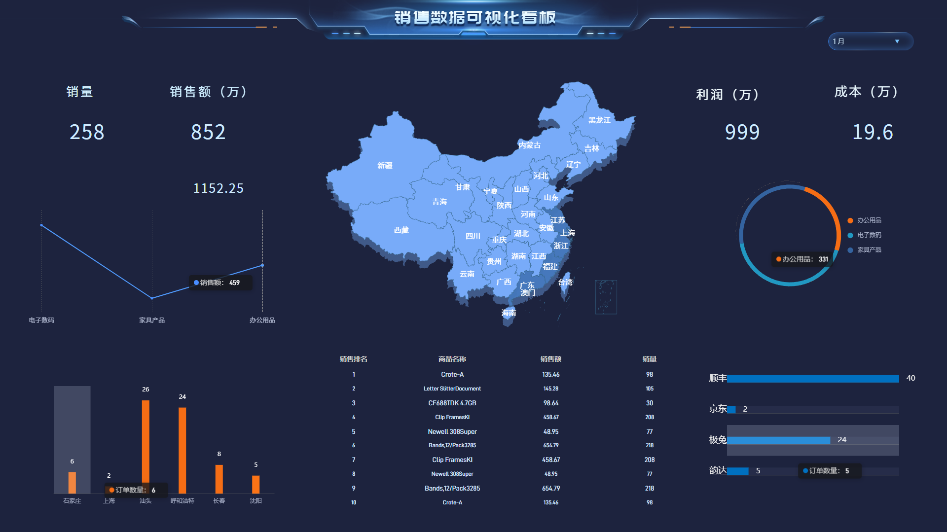Click the 销售额 column header
This screenshot has width=947, height=532.
pyautogui.click(x=551, y=359)
